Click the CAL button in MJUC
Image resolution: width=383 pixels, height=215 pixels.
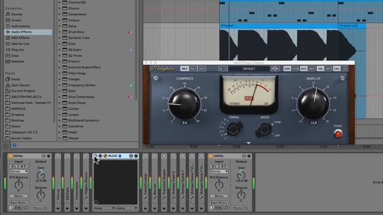click(x=341, y=69)
